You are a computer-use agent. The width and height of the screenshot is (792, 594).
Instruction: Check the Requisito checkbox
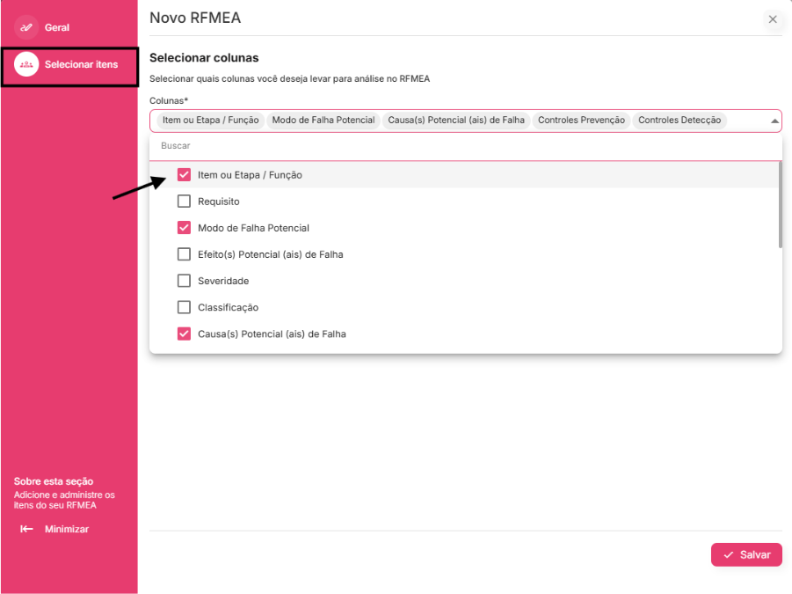[x=184, y=202]
